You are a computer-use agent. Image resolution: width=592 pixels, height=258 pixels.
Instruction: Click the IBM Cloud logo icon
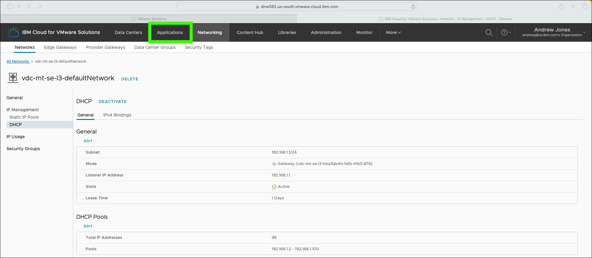13,32
